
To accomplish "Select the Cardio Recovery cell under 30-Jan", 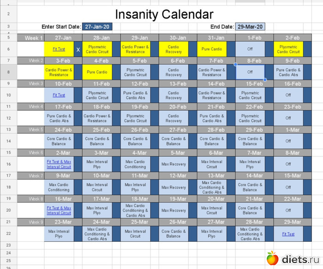I will pos(173,49).
